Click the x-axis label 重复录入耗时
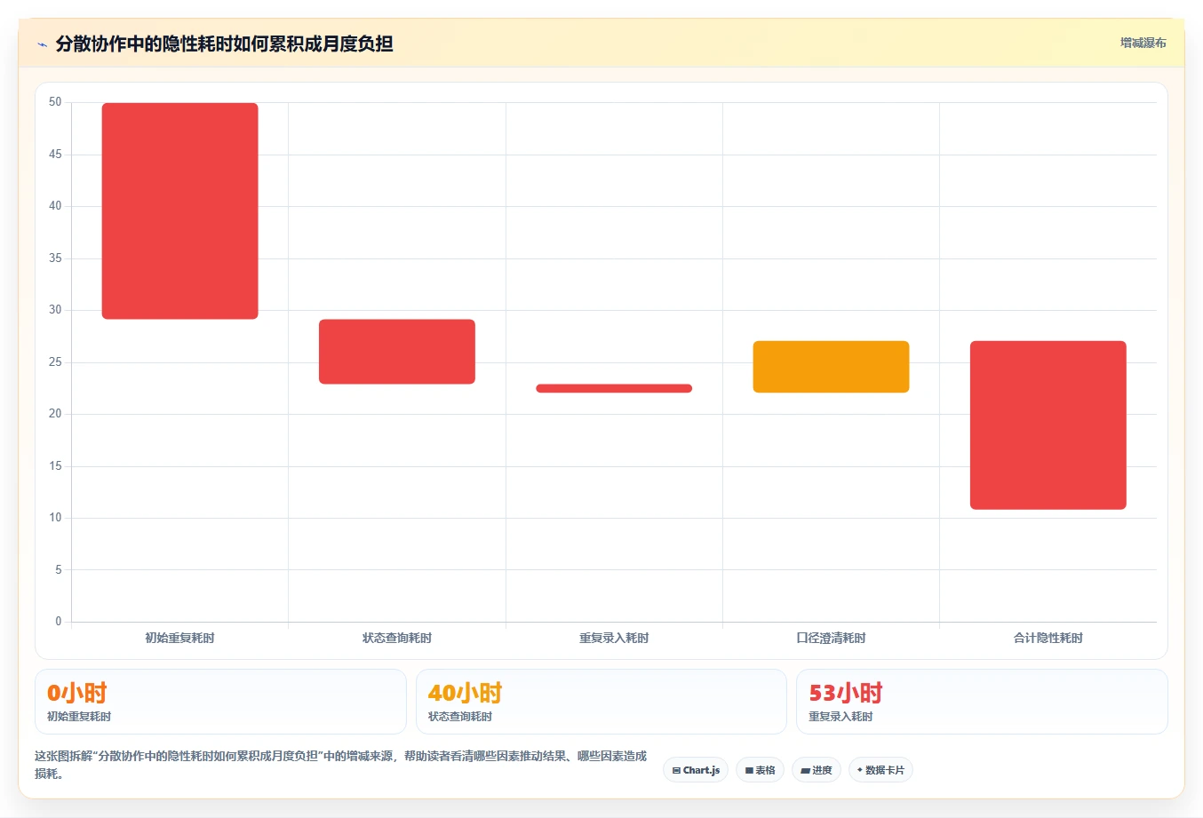This screenshot has width=1203, height=818. (x=614, y=638)
